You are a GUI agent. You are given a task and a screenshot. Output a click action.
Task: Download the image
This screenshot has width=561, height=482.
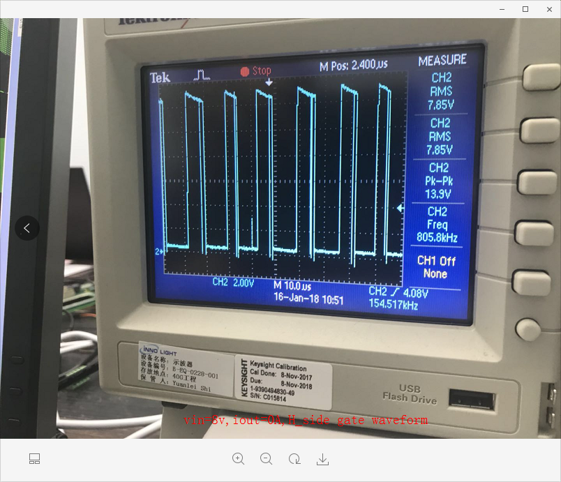pyautogui.click(x=323, y=459)
